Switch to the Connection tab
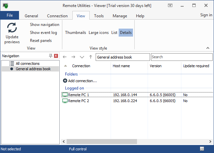The width and height of the screenshot is (214, 153). pos(57,16)
